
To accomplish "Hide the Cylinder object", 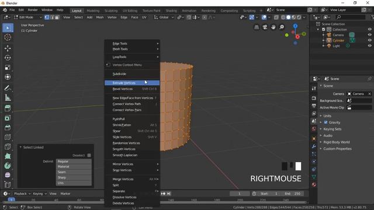I will pos(369,40).
